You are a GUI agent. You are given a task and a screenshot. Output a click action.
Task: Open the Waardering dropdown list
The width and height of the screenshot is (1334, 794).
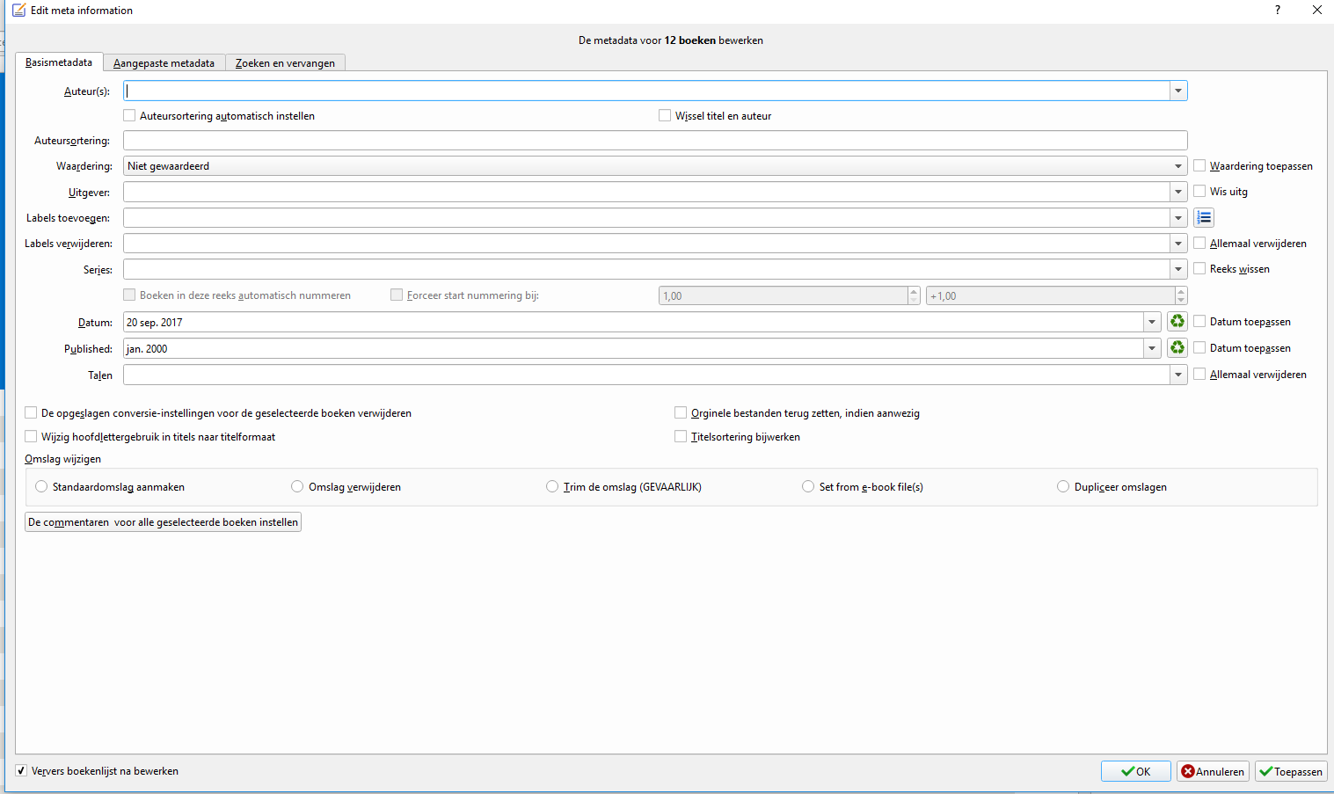coord(1178,166)
